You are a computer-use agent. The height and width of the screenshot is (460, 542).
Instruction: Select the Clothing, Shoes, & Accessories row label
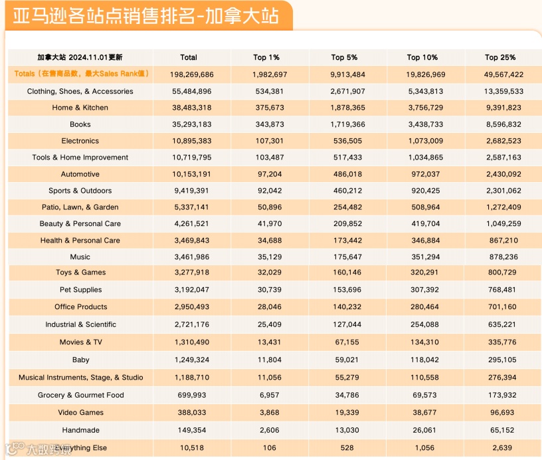point(80,91)
